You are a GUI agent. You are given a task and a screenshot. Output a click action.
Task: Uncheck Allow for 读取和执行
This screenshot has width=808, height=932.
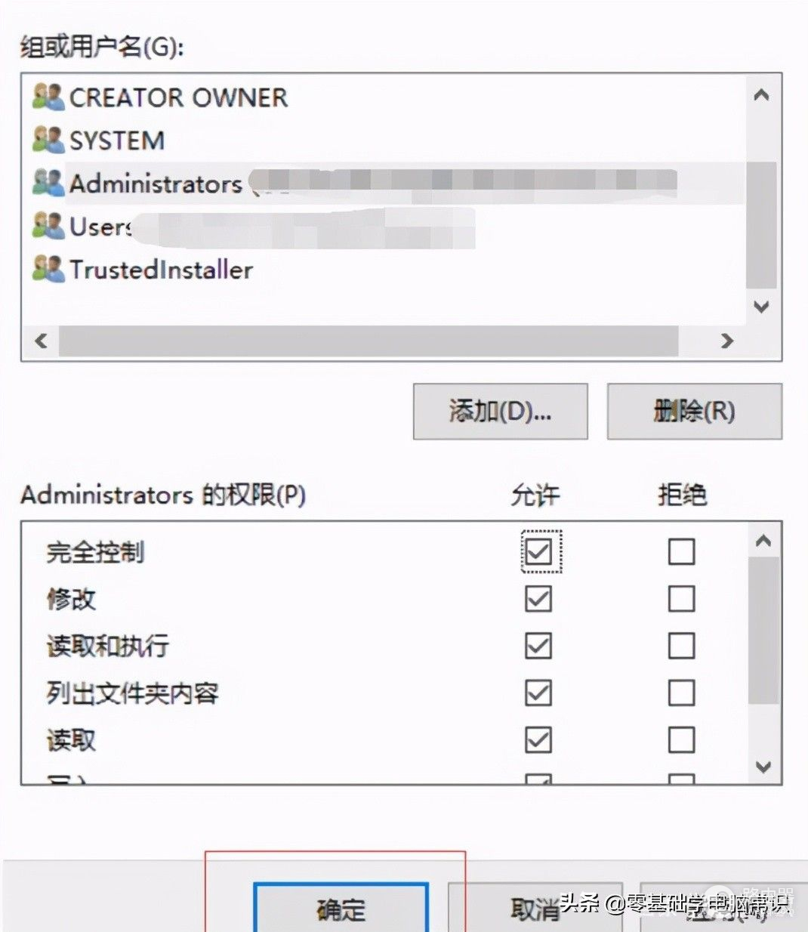coord(538,646)
